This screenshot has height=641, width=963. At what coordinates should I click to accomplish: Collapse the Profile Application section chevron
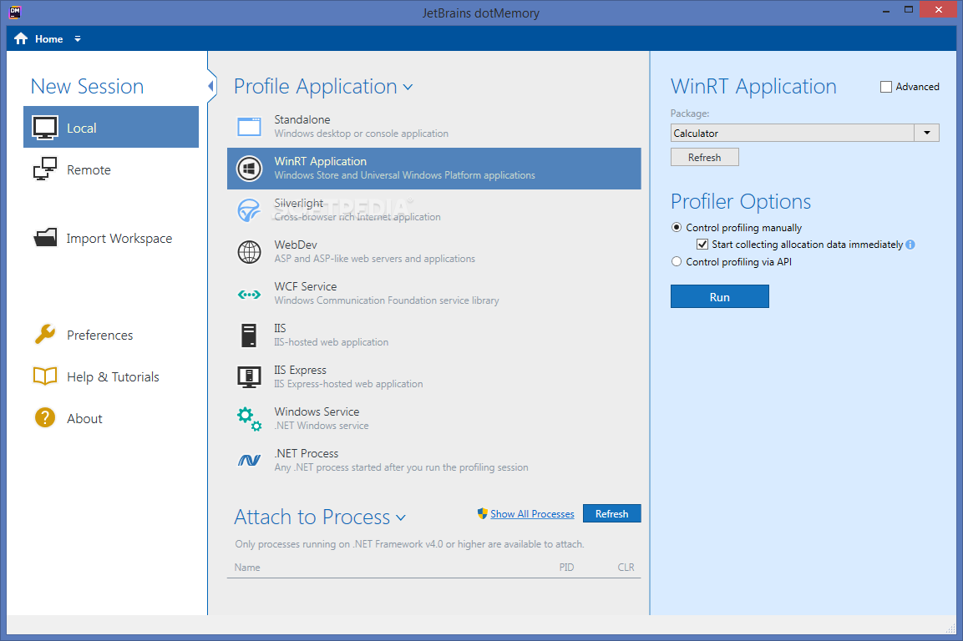click(x=408, y=88)
